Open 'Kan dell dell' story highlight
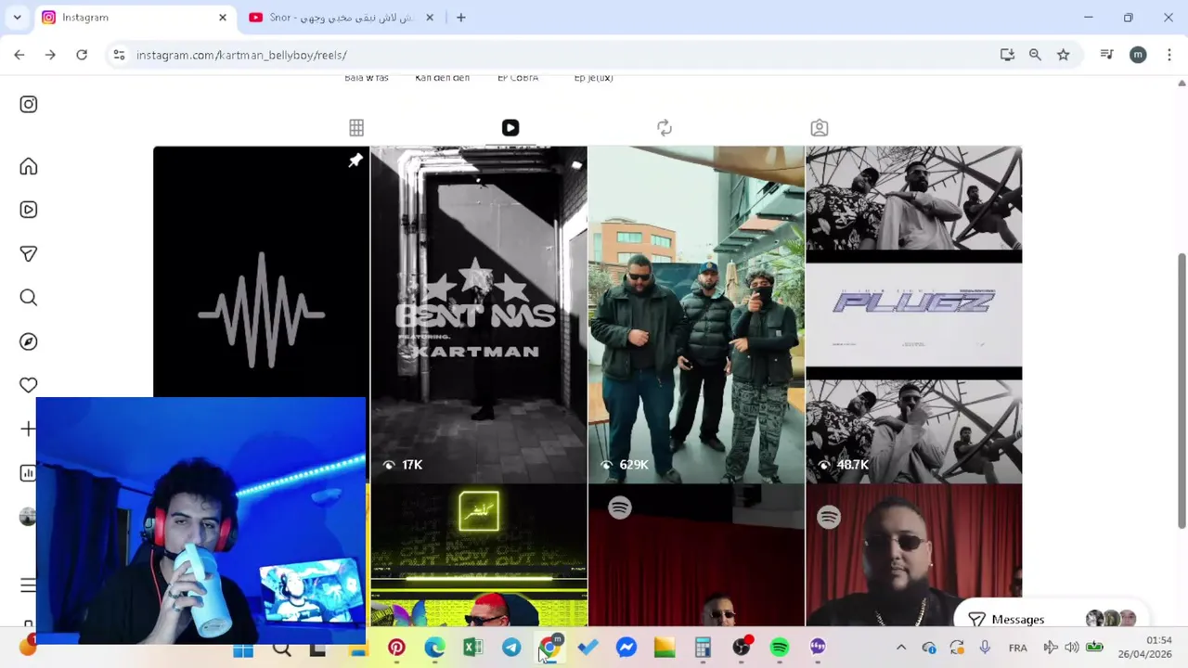 point(443,78)
